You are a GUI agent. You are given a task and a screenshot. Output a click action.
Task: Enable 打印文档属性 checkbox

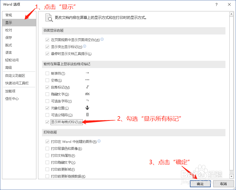tap(47, 155)
